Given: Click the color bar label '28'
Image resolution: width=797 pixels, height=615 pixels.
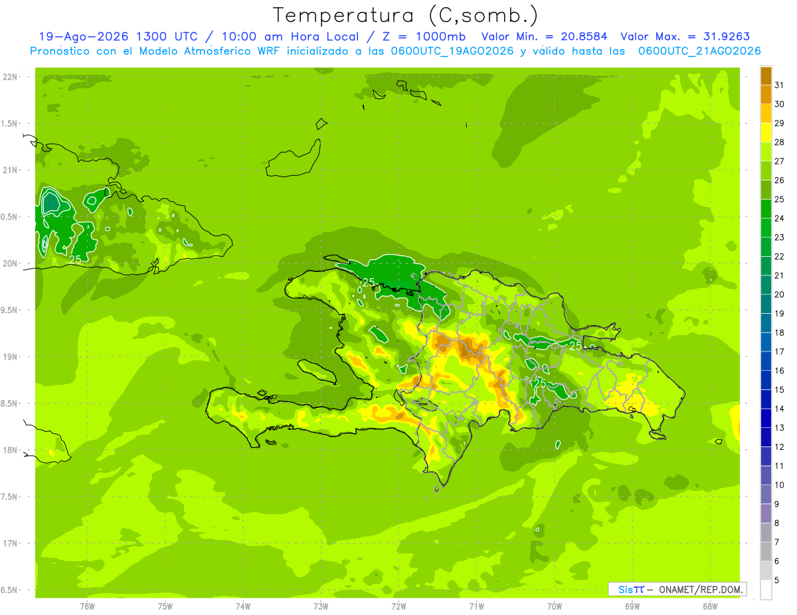Looking at the screenshot, I should [x=780, y=142].
